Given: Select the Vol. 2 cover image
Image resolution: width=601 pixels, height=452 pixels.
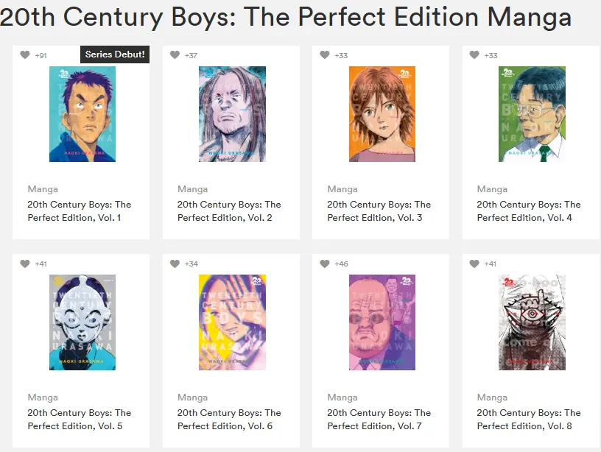Looking at the screenshot, I should [232, 114].
